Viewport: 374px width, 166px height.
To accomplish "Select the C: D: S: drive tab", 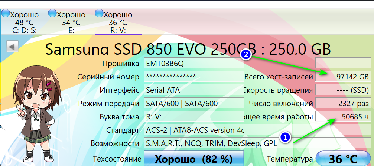I will (x=24, y=22).
